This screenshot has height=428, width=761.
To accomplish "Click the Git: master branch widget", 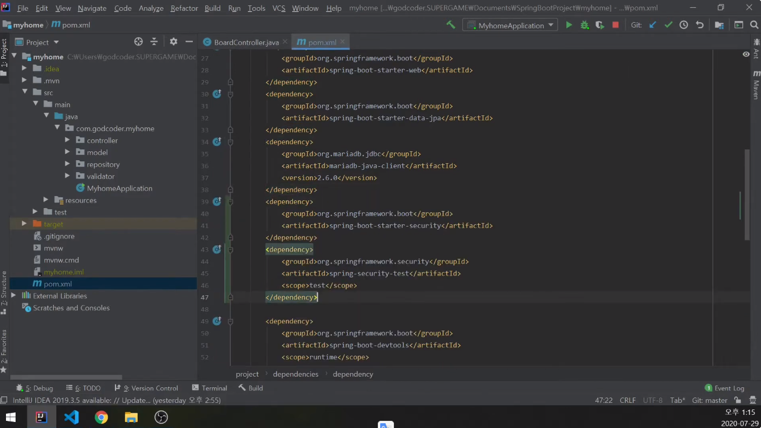I will [710, 401].
